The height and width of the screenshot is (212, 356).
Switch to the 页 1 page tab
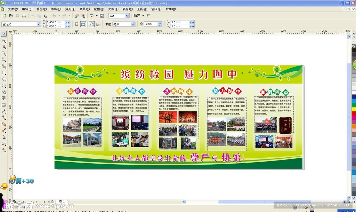click(62, 202)
